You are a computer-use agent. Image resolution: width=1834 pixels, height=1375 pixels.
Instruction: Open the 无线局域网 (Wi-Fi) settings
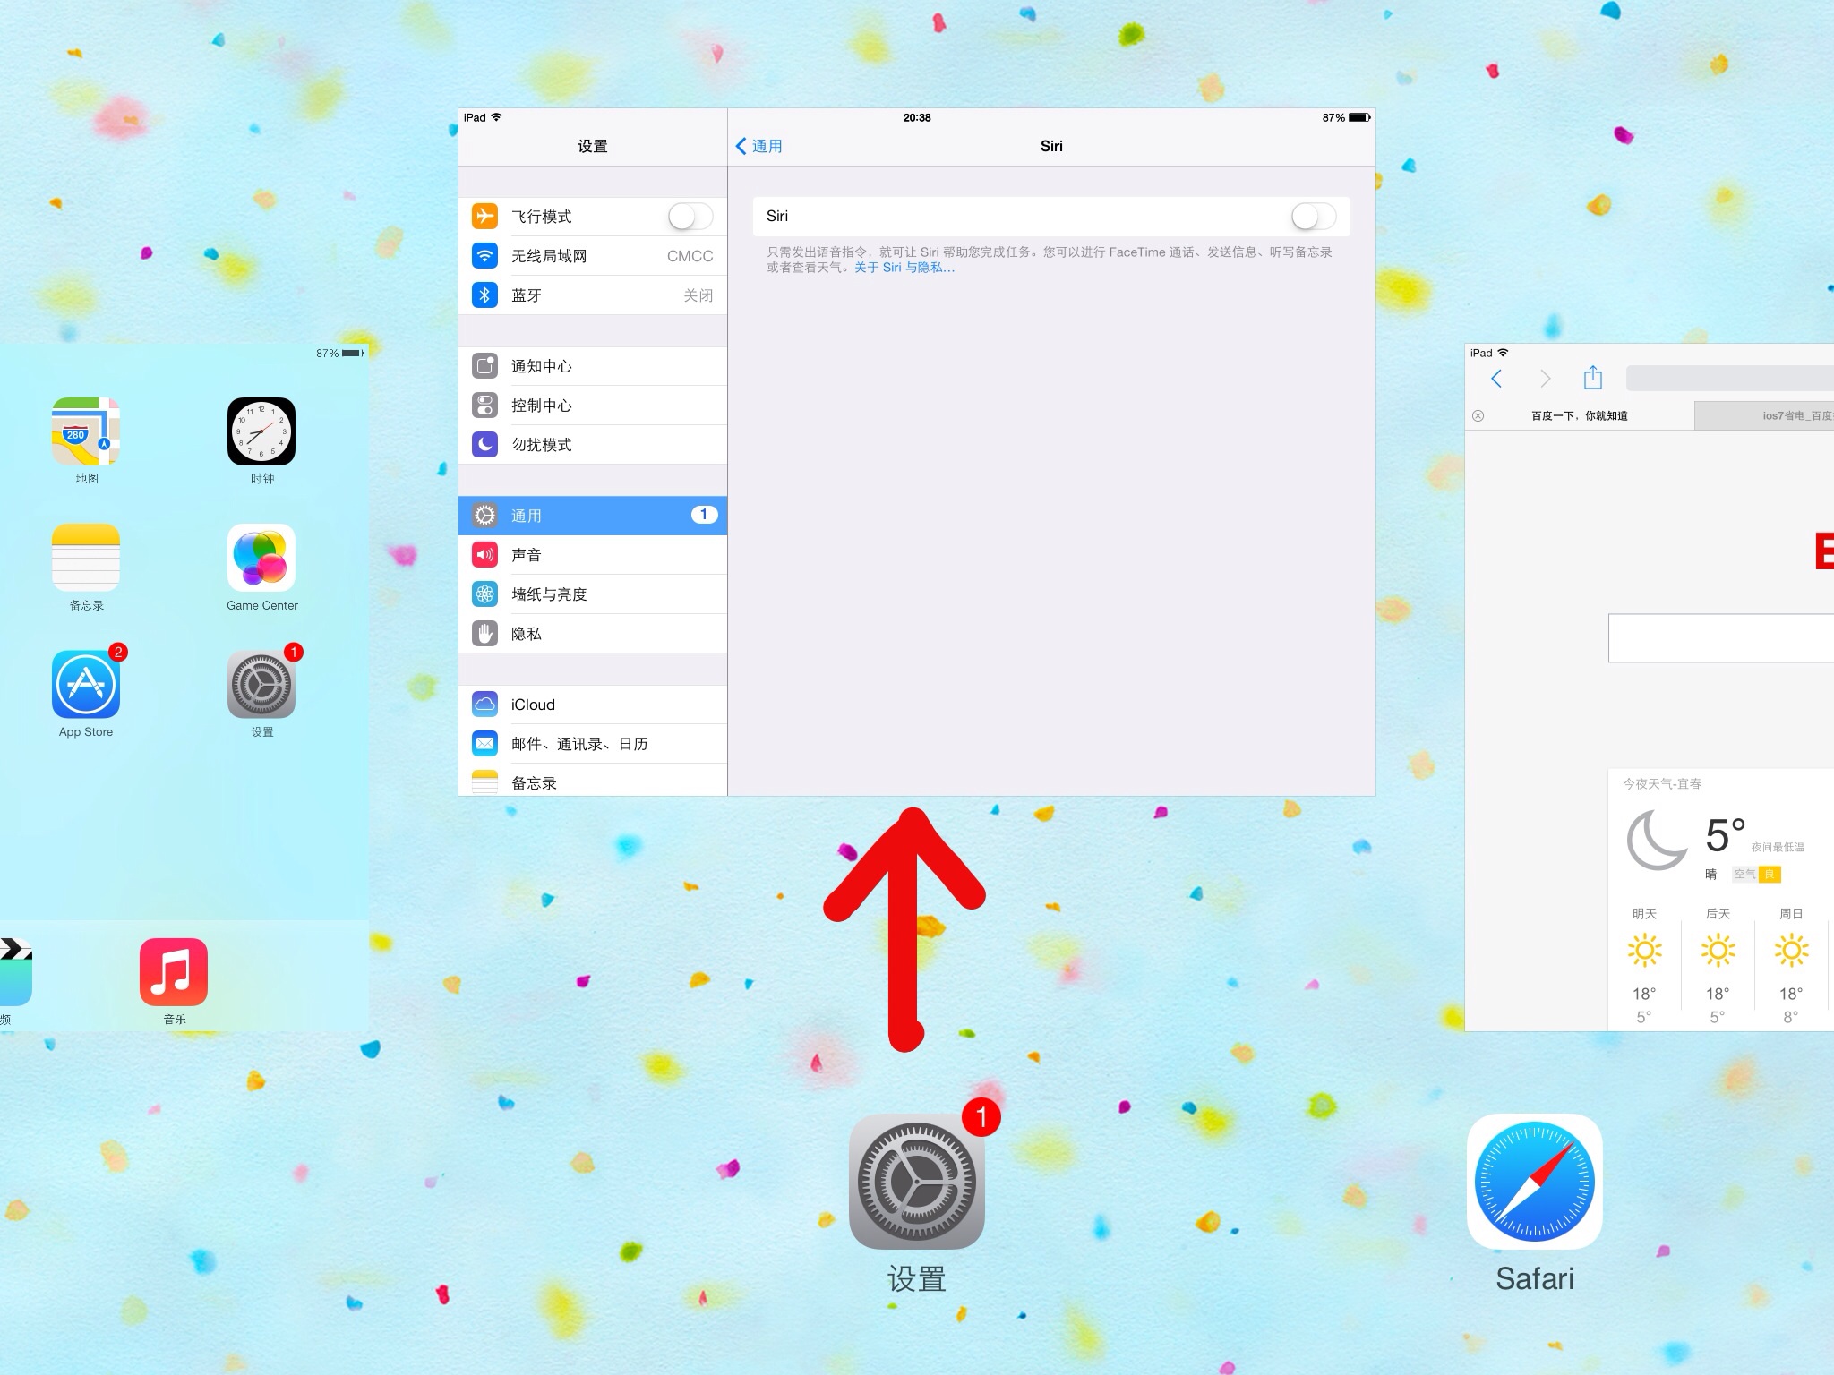pyautogui.click(x=593, y=256)
